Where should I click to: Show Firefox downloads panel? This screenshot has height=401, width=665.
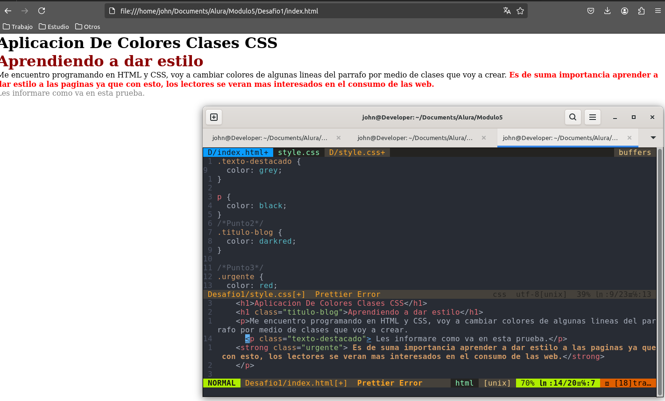pos(608,11)
